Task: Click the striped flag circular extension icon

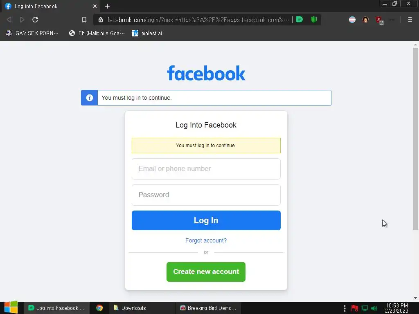Action: point(352,20)
